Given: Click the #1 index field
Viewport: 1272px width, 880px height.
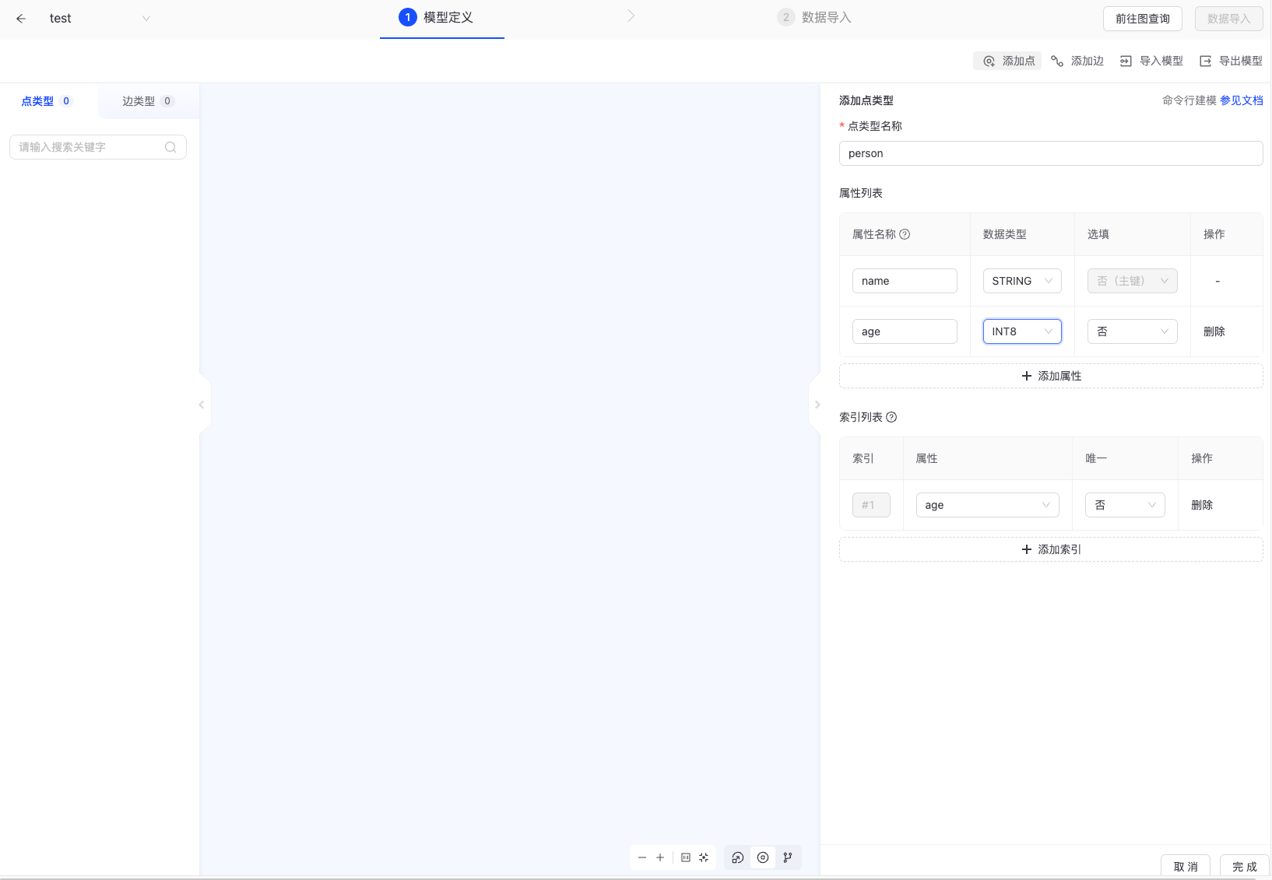Looking at the screenshot, I should point(871,505).
